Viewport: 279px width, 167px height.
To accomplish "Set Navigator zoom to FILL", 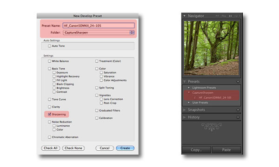I will click(x=224, y=16).
